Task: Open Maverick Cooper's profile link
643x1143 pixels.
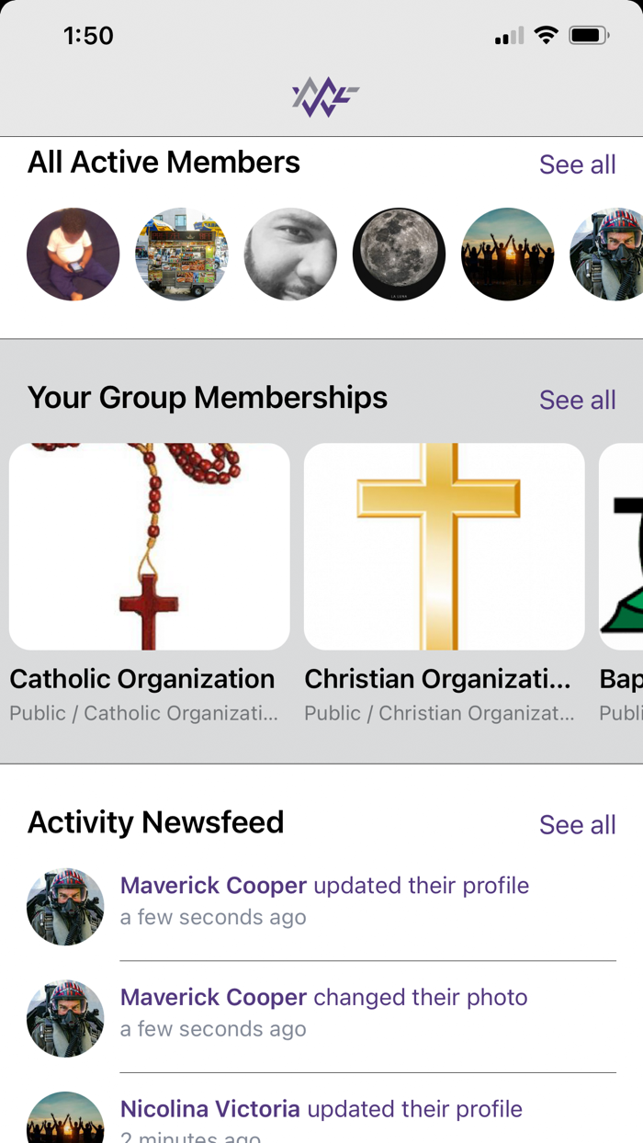Action: pos(213,885)
